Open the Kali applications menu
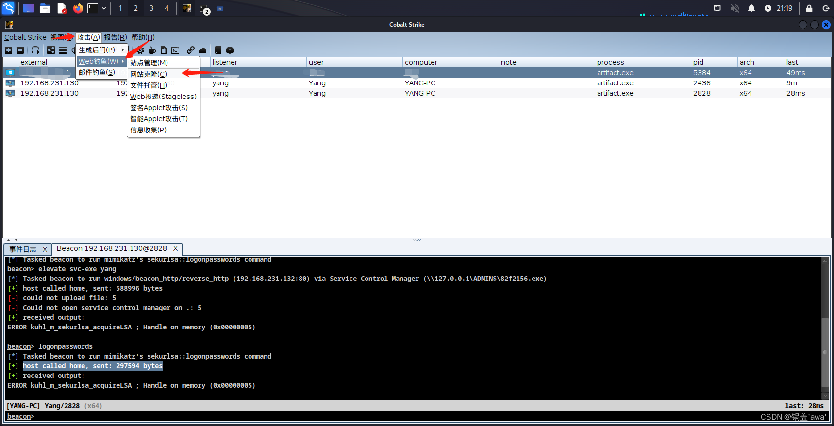834x426 pixels. (x=9, y=8)
